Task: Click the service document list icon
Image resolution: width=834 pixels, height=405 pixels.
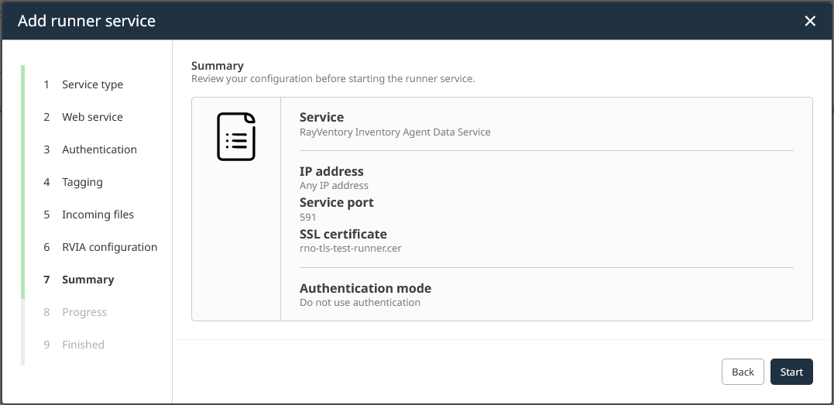Action: pyautogui.click(x=235, y=137)
